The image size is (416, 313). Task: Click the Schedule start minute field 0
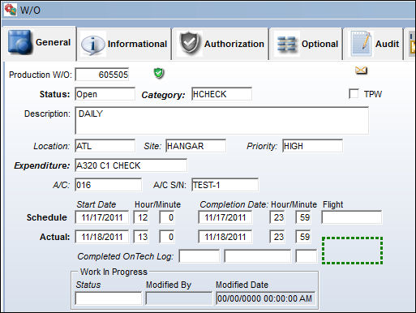pos(167,217)
